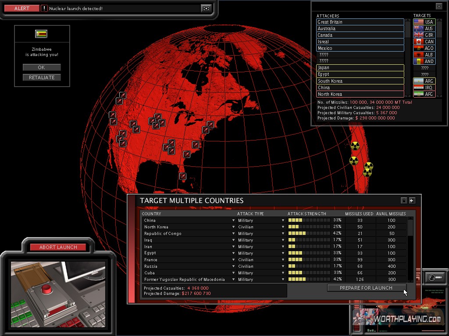The height and width of the screenshot is (336, 449).
Task: Click the exit arrow icon in targeting panel
Action: click(x=412, y=200)
